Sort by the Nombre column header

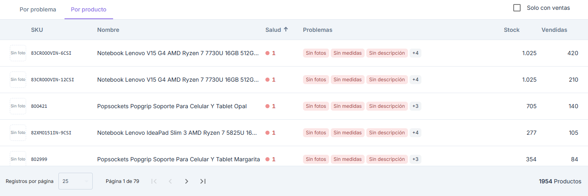[108, 30]
